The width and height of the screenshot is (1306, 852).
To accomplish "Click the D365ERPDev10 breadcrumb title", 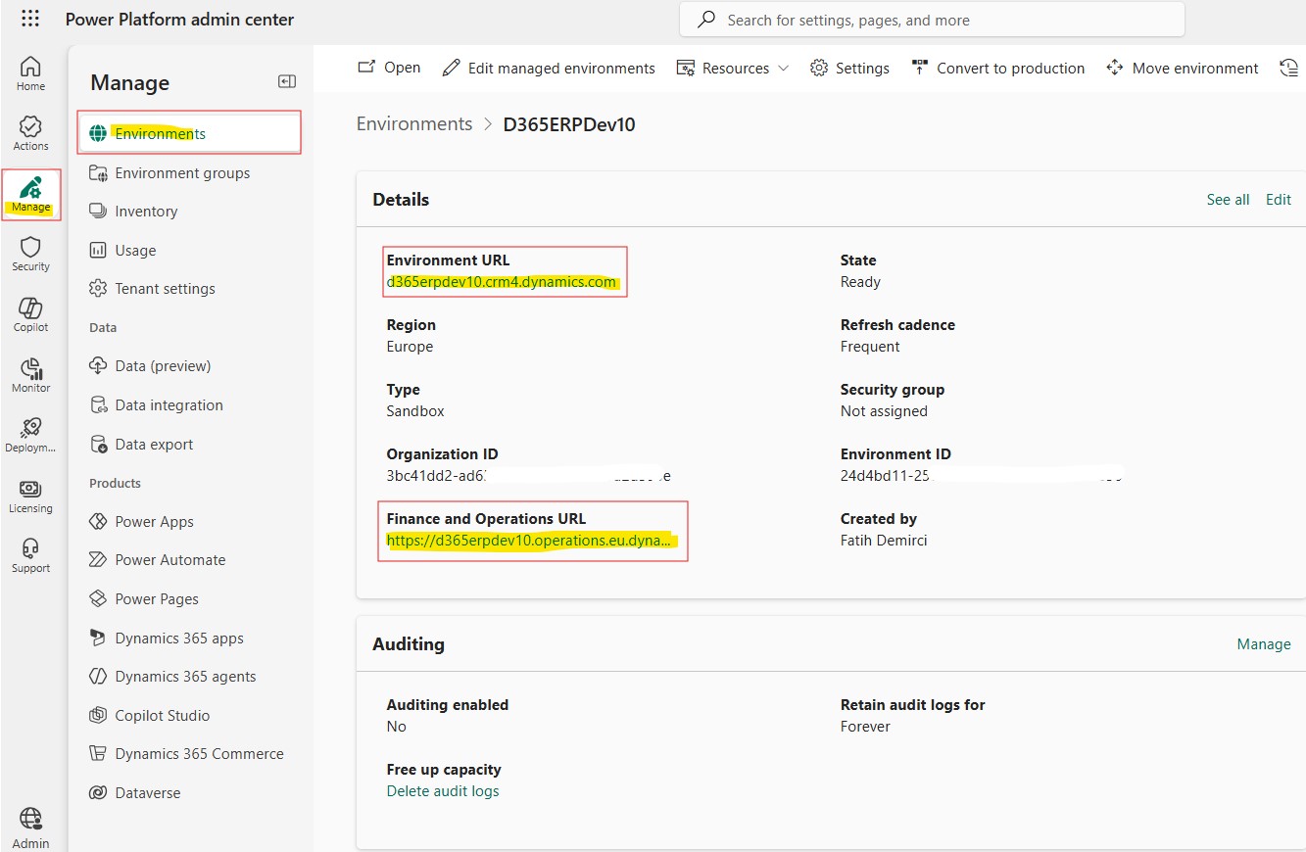I will tap(569, 124).
